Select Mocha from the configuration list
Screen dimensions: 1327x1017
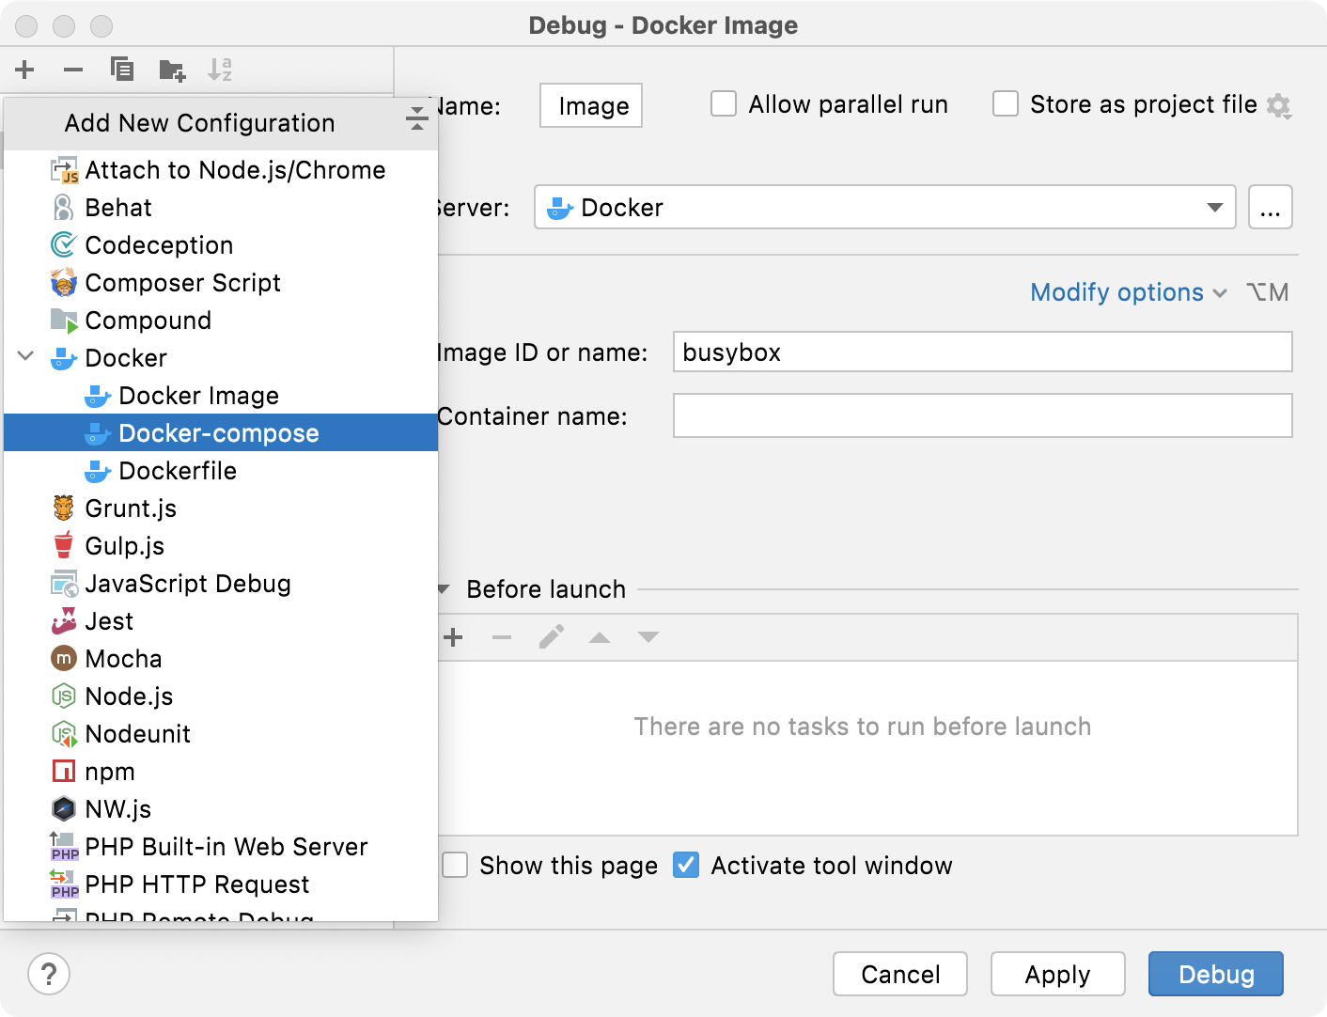pyautogui.click(x=221, y=659)
